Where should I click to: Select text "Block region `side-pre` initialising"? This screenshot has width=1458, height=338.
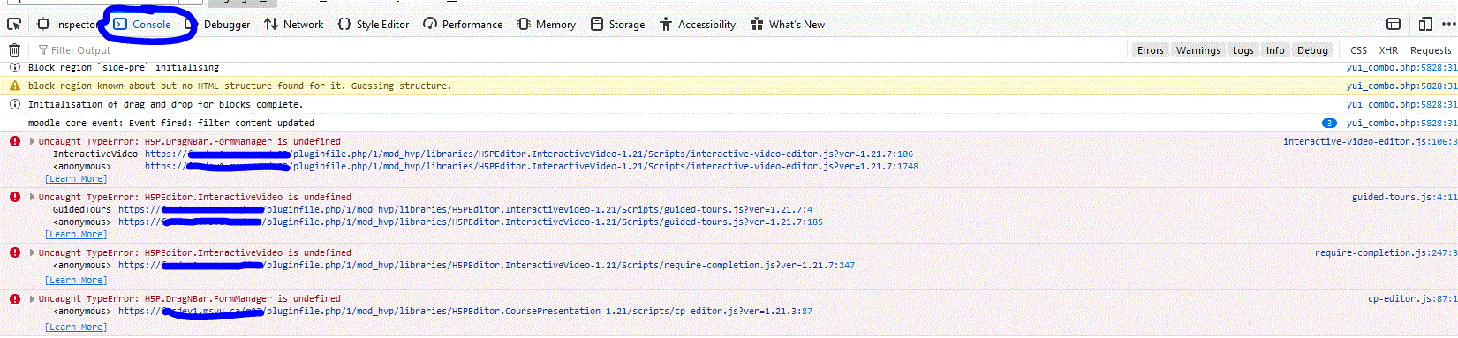[x=124, y=67]
